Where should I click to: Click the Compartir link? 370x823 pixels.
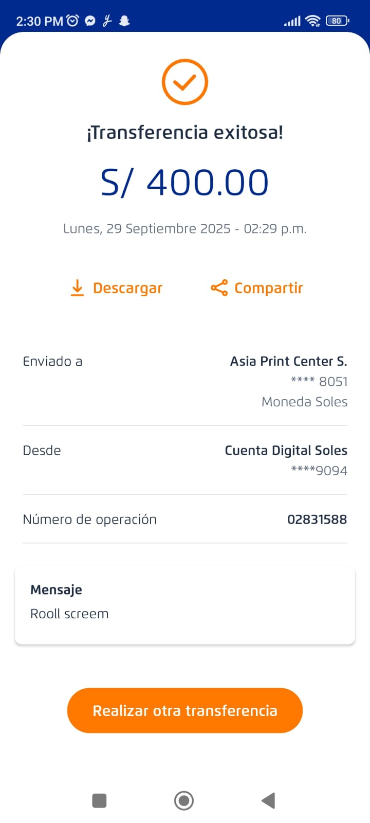point(268,288)
